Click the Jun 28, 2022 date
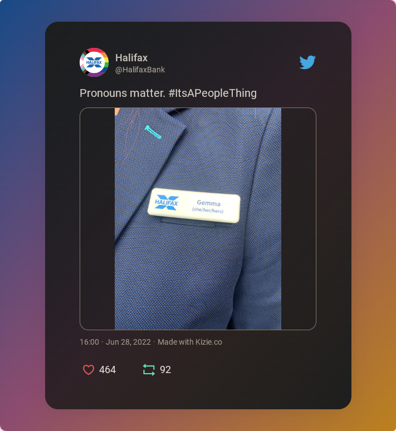The width and height of the screenshot is (396, 431). [129, 342]
